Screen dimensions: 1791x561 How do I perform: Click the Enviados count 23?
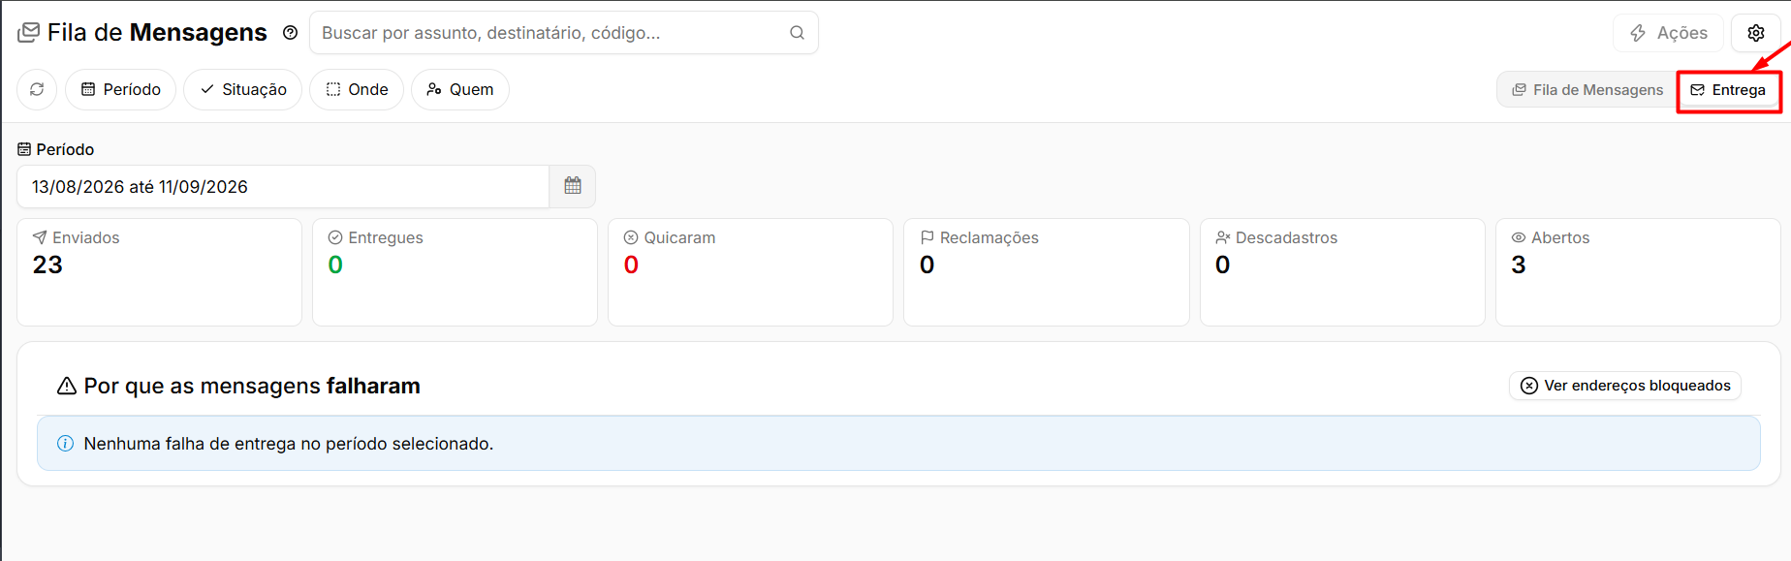point(47,265)
